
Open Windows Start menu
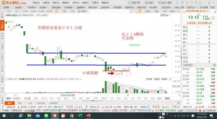pos(4,115)
